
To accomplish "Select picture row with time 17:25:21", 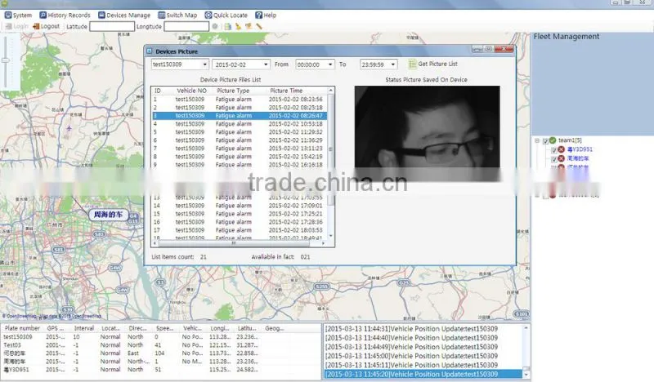I will 240,214.
